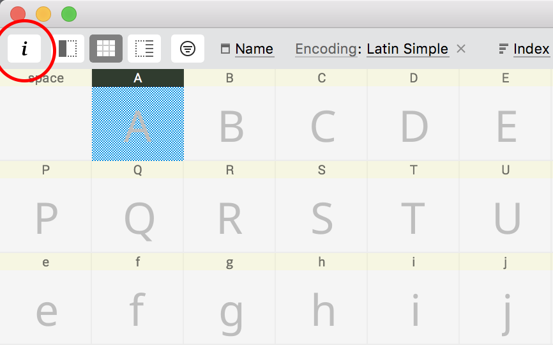This screenshot has width=553, height=345.
Task: Click the green zoom window button
Action: pos(69,13)
